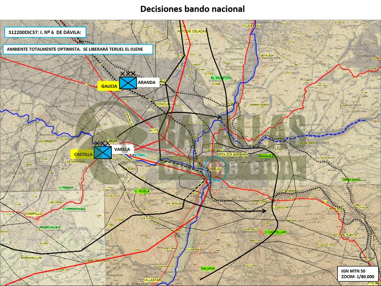The width and height of the screenshot is (381, 286).
Task: Select the PTO CERRADA label
Action: click(x=290, y=191)
